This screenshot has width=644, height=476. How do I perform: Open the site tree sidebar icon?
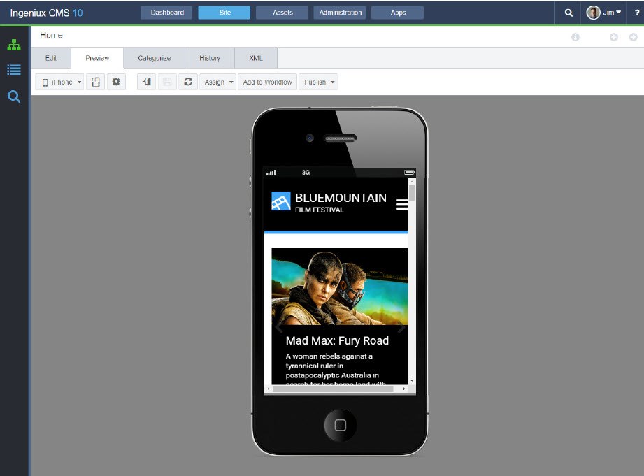pos(14,45)
